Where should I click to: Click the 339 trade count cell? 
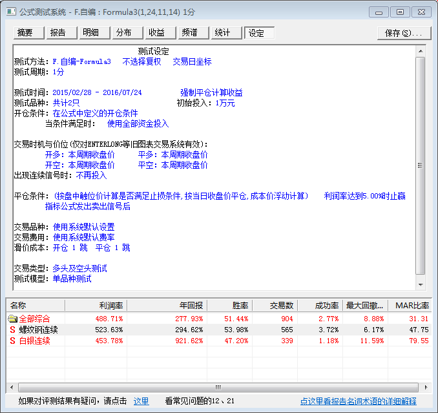coord(287,341)
